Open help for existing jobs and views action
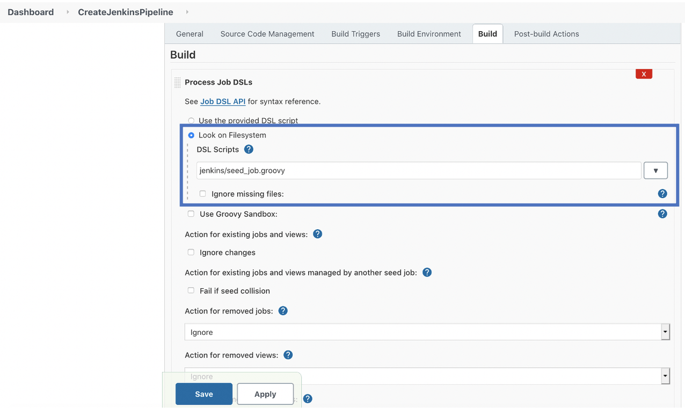This screenshot has height=409, width=685. tap(318, 234)
